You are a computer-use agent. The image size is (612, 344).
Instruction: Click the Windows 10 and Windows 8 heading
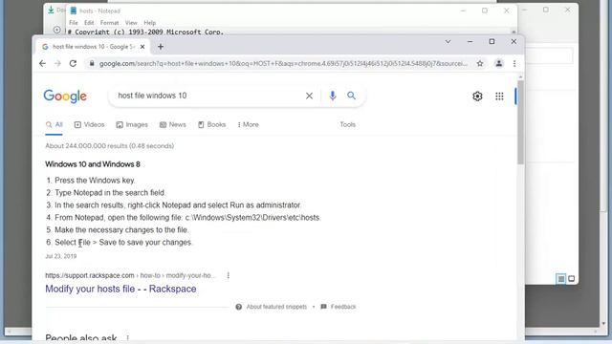[93, 164]
